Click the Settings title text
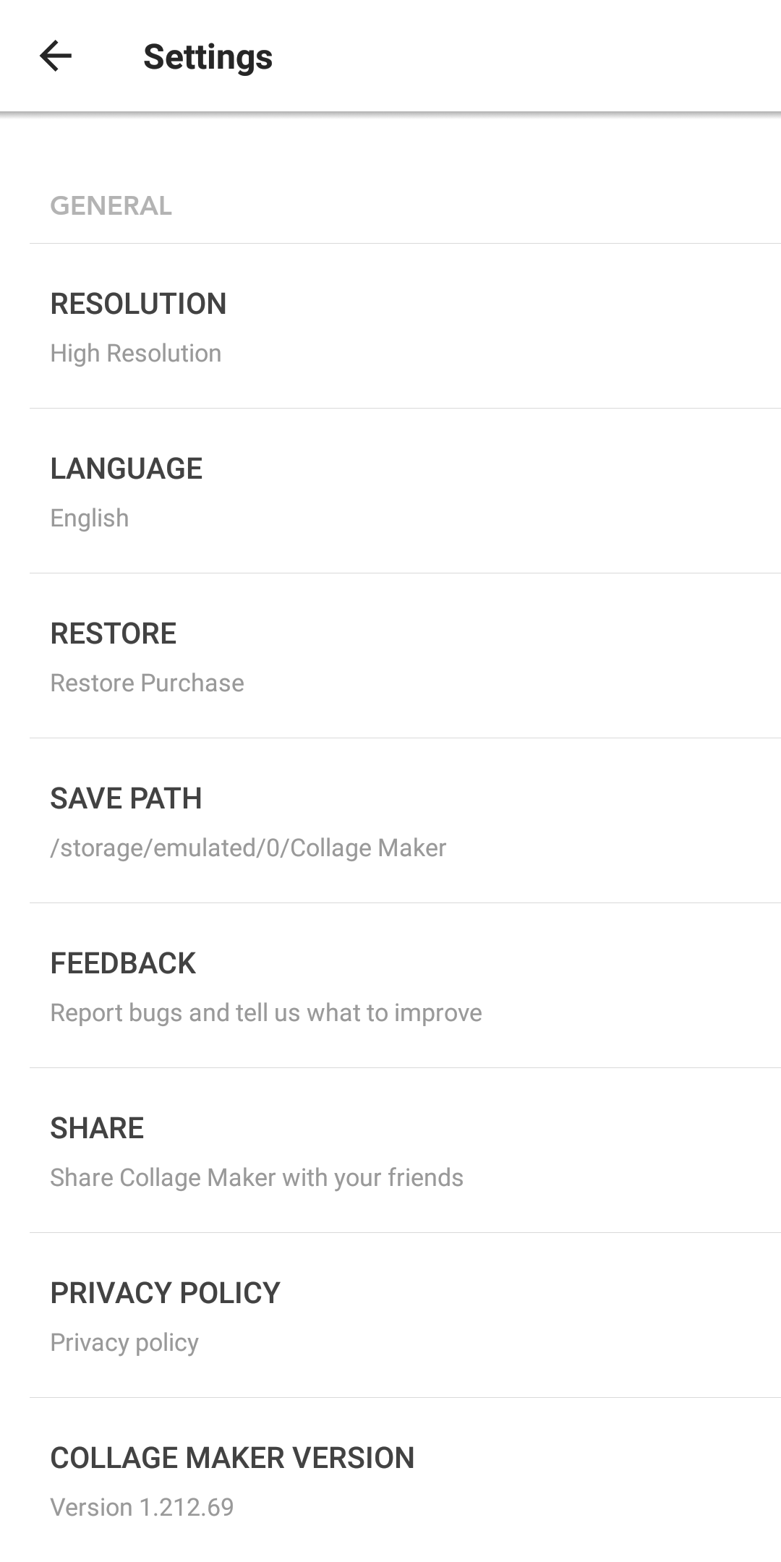This screenshot has width=781, height=1562. coord(208,56)
